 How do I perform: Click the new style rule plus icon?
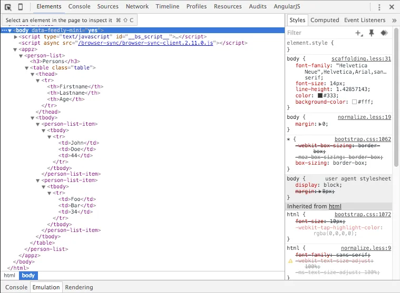point(359,33)
